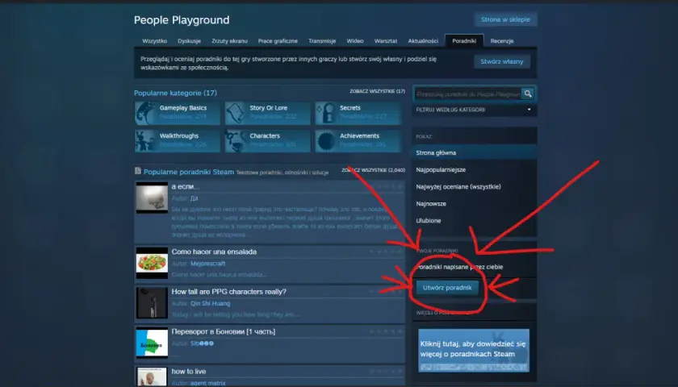
Task: Focus the guide search input field
Action: (x=468, y=94)
